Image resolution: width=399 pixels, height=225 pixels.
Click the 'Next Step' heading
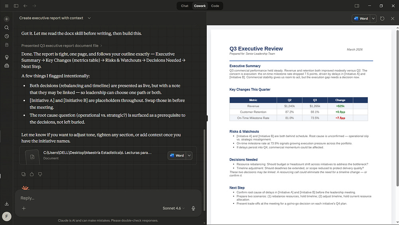(237, 188)
